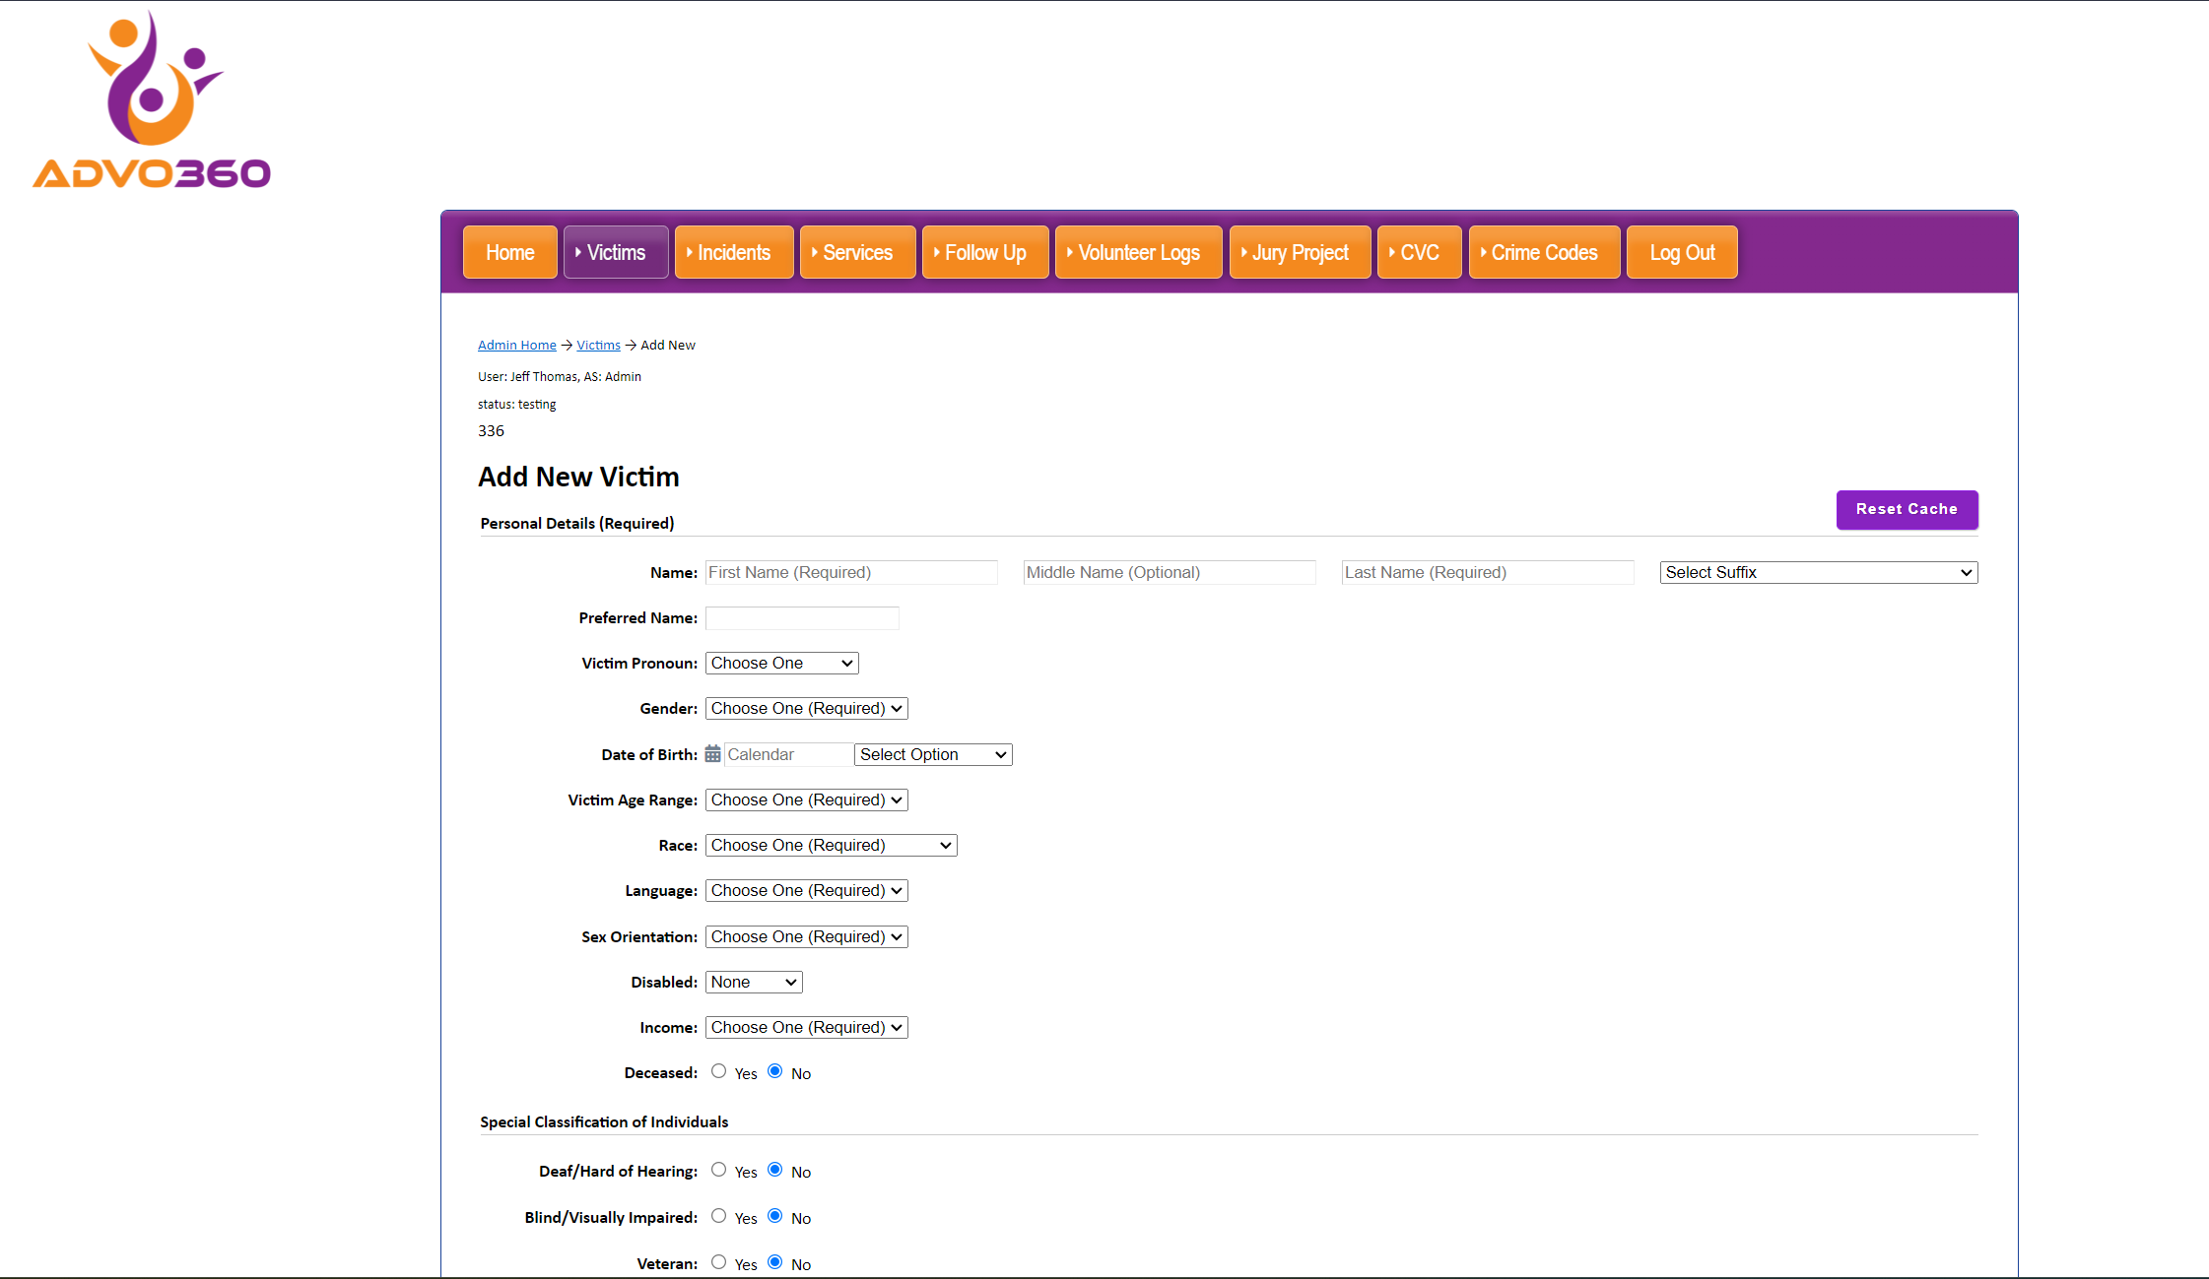Image resolution: width=2209 pixels, height=1279 pixels.
Task: Open the Date of Birth Select Option dropdown
Action: pos(933,754)
